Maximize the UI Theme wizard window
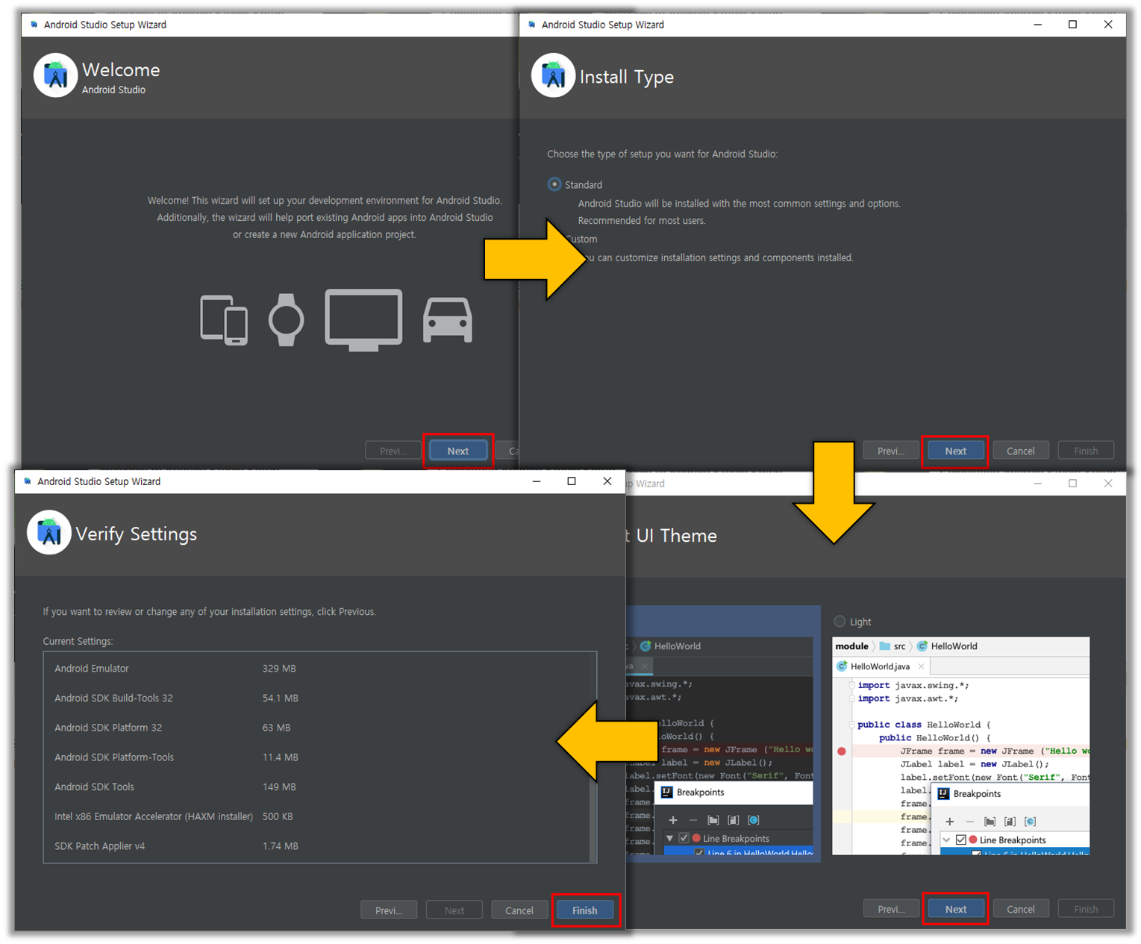Viewport: 1141px width, 944px height. 1072,484
